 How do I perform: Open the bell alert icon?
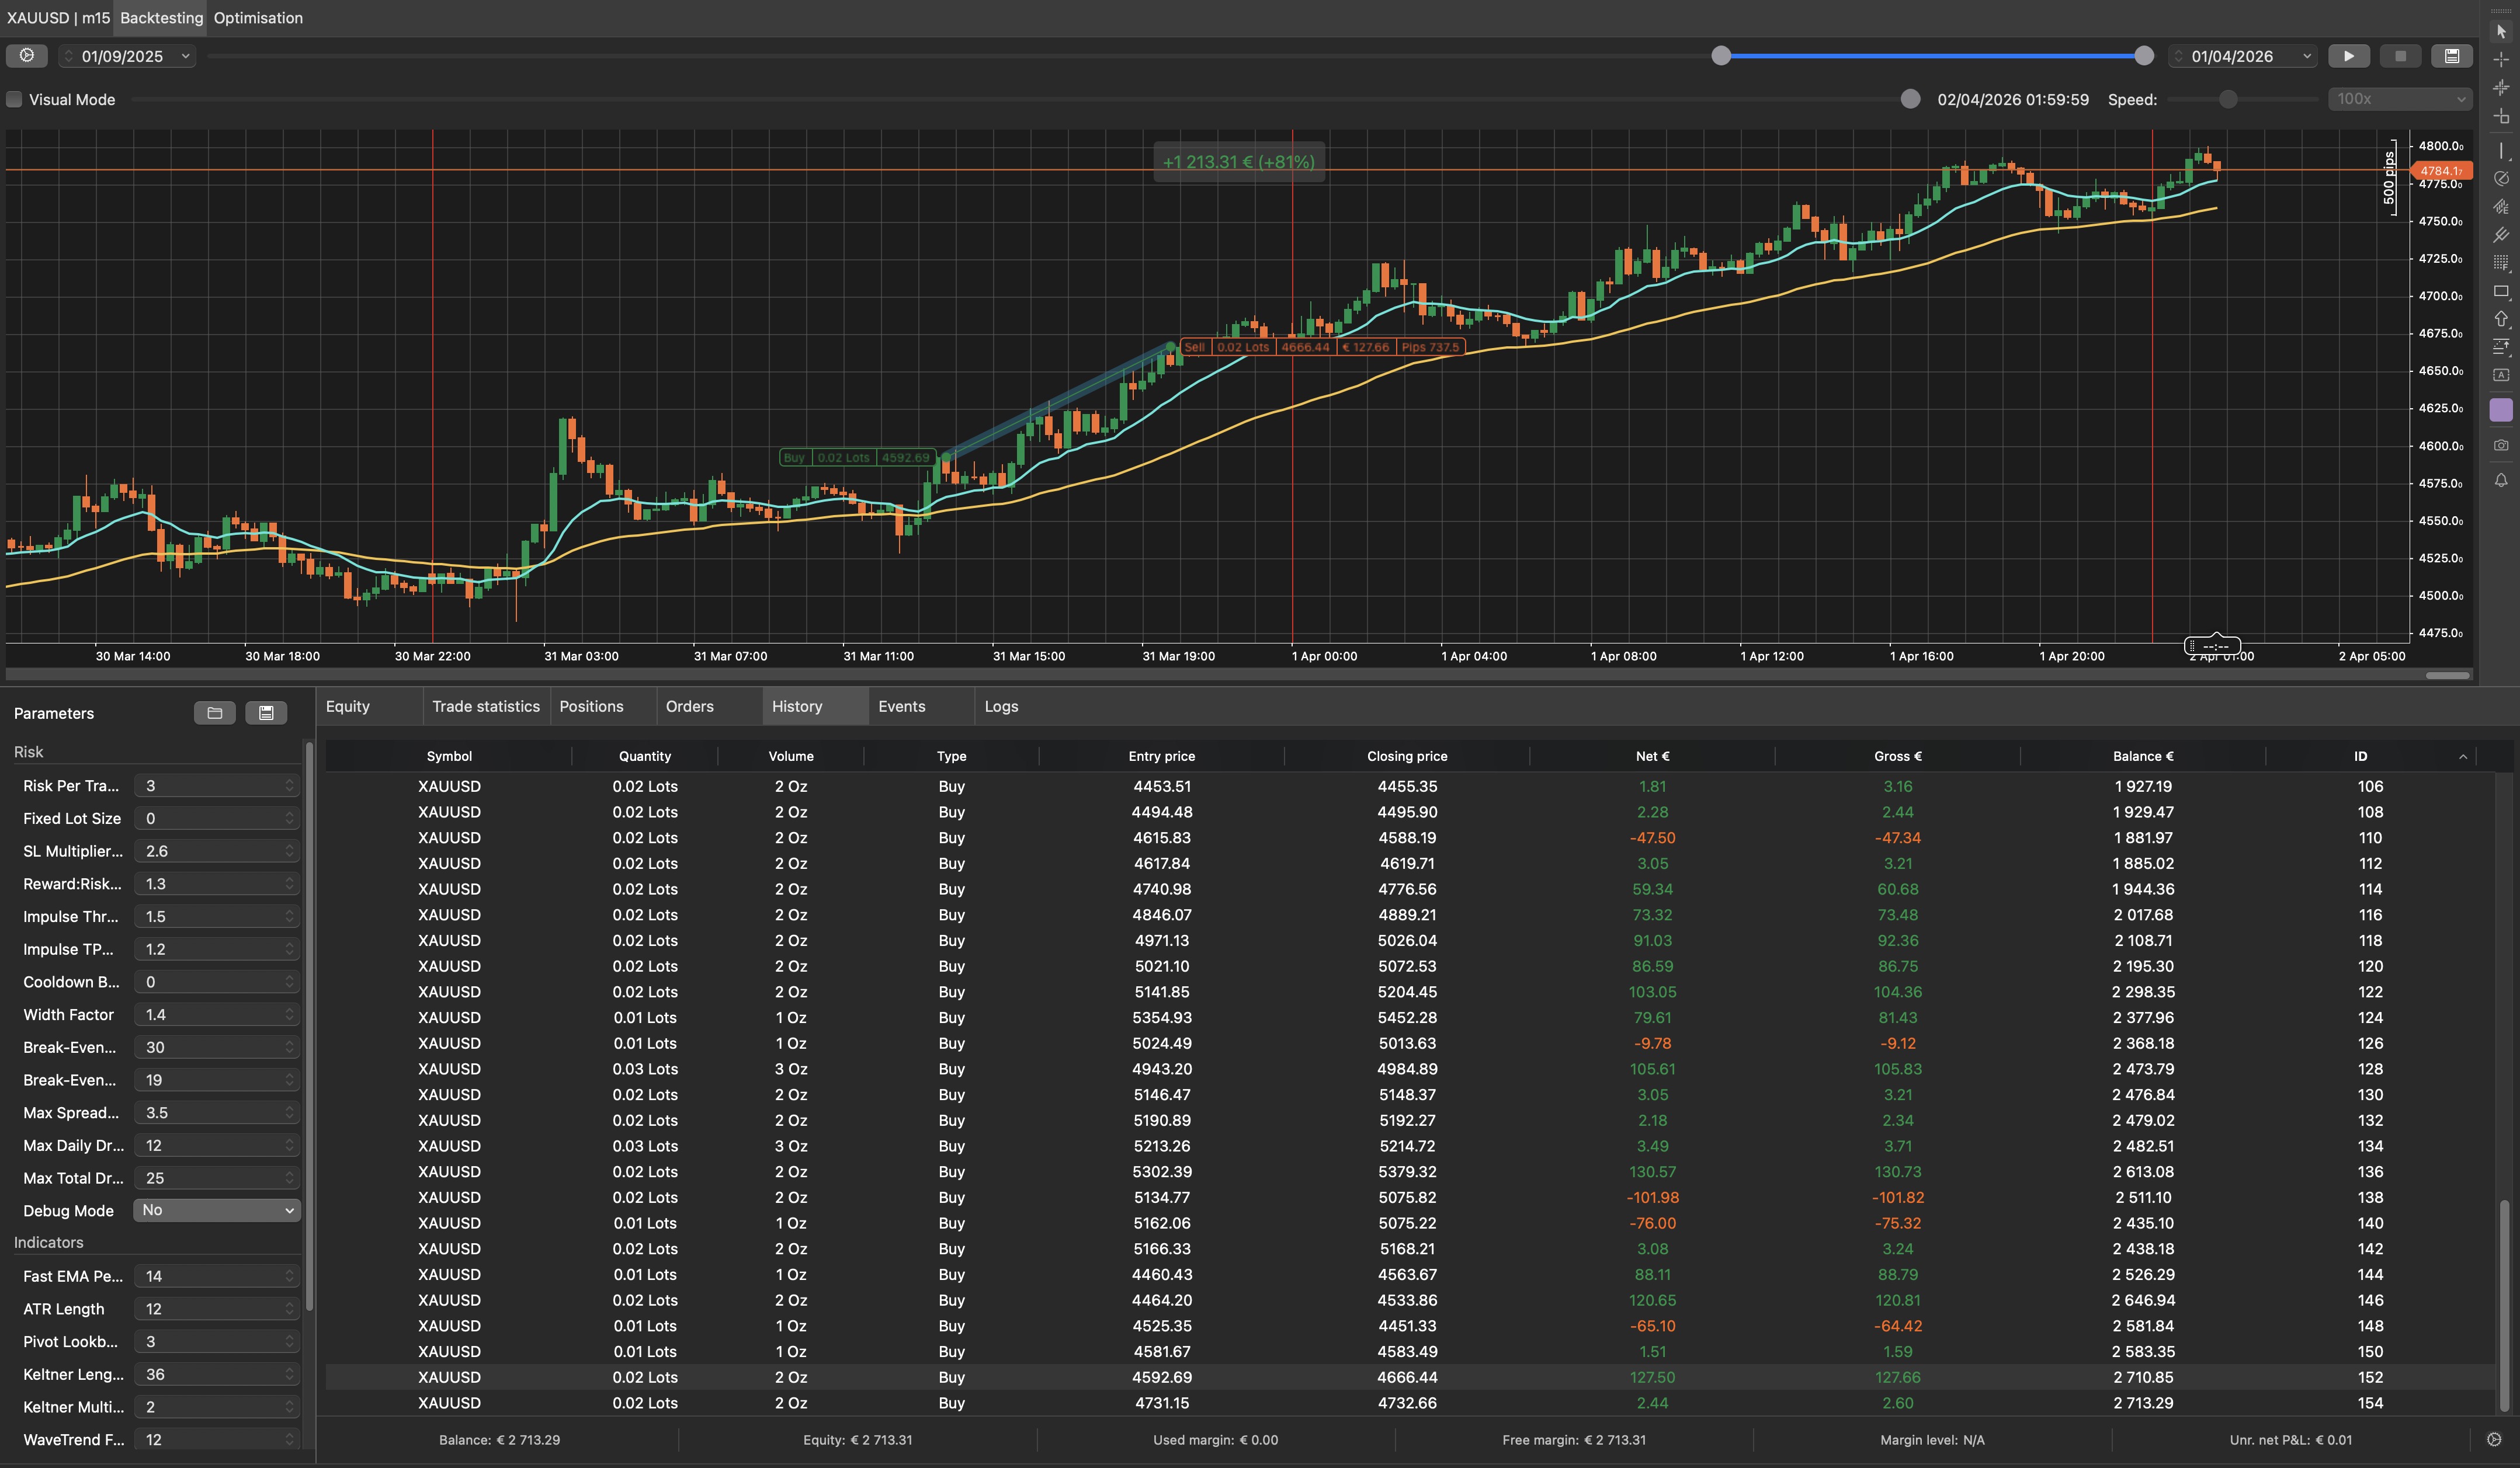tap(2501, 481)
